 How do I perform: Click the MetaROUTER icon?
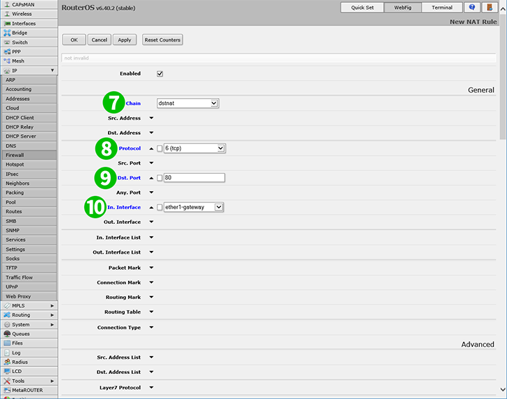click(7, 390)
